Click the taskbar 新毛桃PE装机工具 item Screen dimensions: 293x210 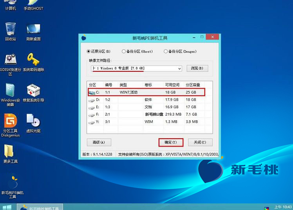[x=40, y=207]
